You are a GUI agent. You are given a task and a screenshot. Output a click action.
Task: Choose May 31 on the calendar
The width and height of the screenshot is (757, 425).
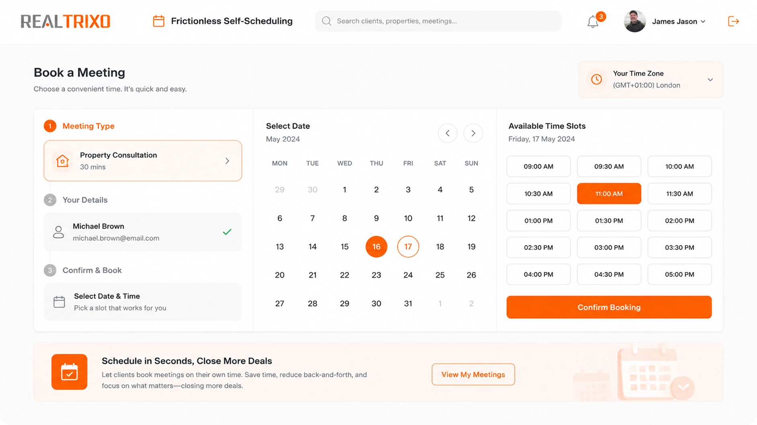(408, 304)
